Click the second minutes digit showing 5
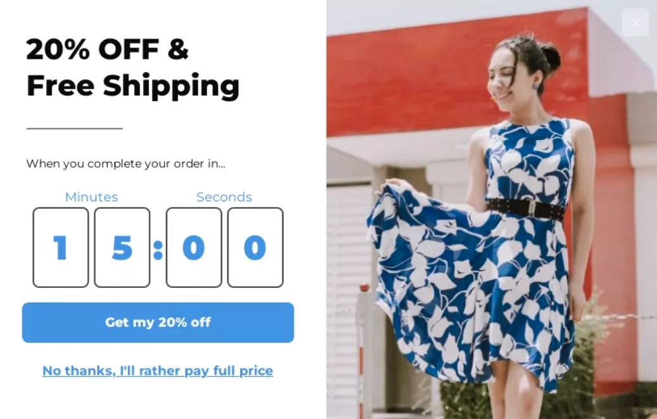The width and height of the screenshot is (657, 419). coord(122,247)
